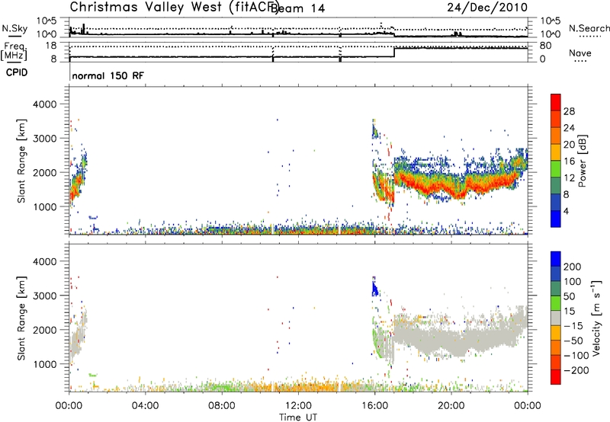Click the blue bottom segment of the Power colorbar

(556, 219)
